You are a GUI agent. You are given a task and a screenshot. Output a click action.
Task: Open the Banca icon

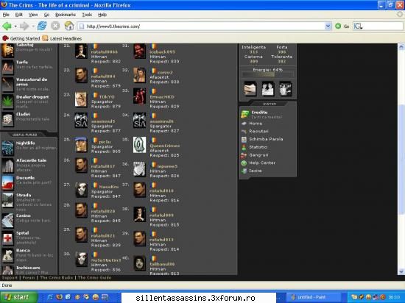tap(7, 255)
